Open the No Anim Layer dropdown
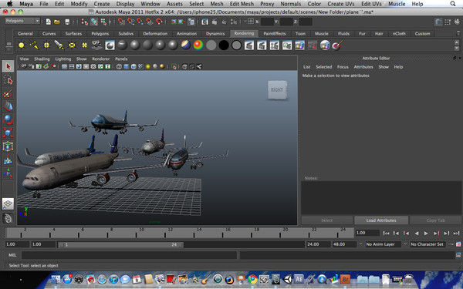This screenshot has width=463, height=289. point(384,244)
